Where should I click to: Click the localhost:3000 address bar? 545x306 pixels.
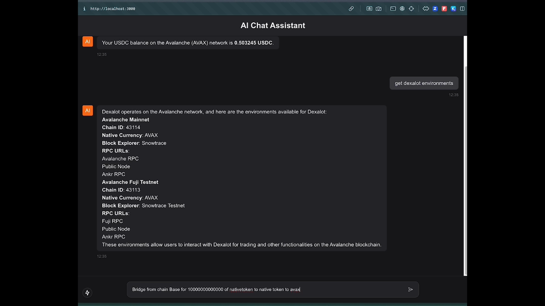(x=113, y=9)
